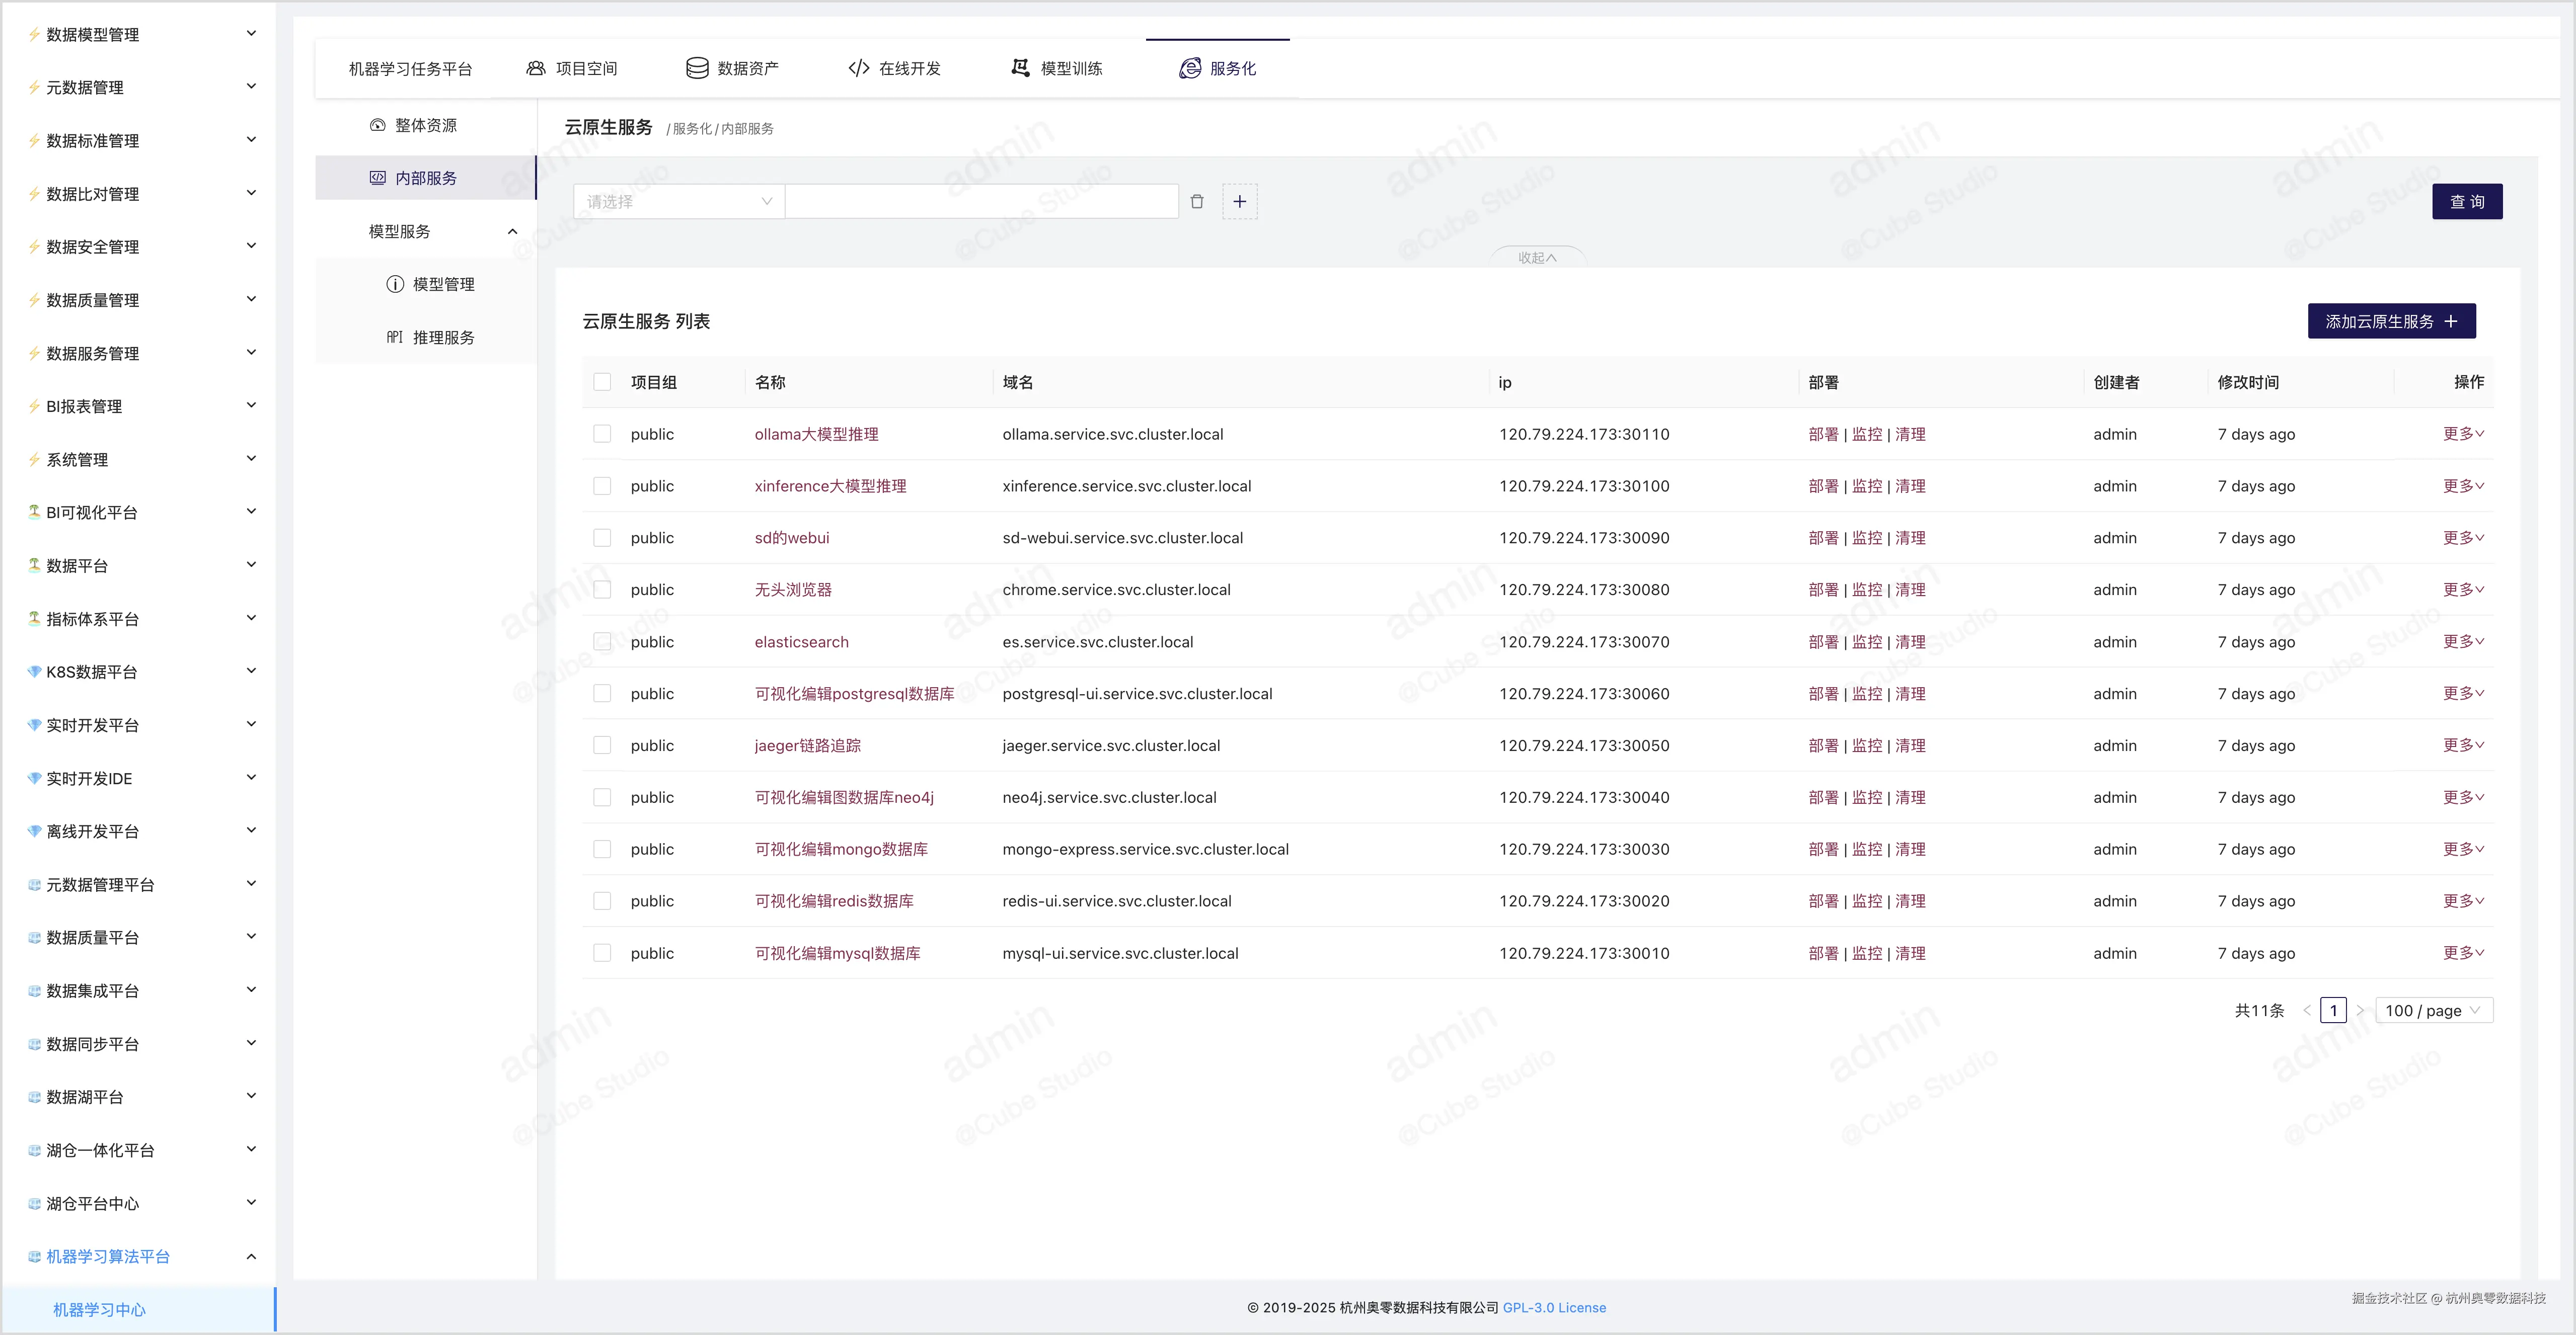
Task: Check the ollama大模型推理 row checkbox
Action: [x=602, y=434]
